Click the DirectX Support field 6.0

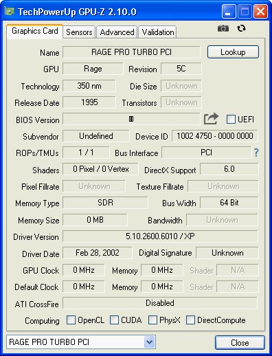(229, 169)
